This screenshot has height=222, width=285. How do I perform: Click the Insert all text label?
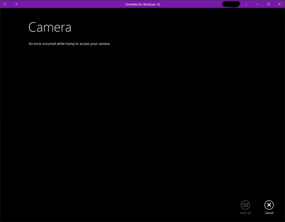click(x=245, y=213)
